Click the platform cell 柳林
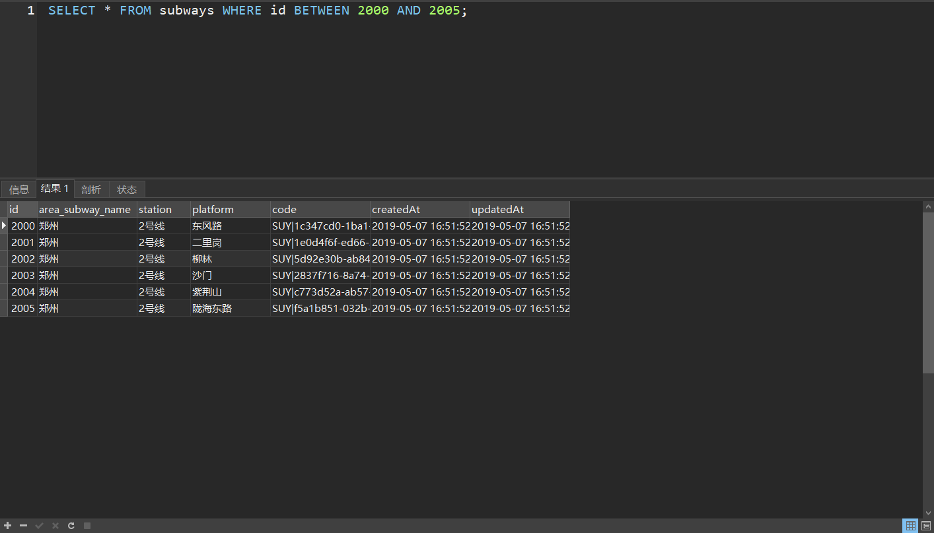Screen dimensions: 934x533 [231, 259]
